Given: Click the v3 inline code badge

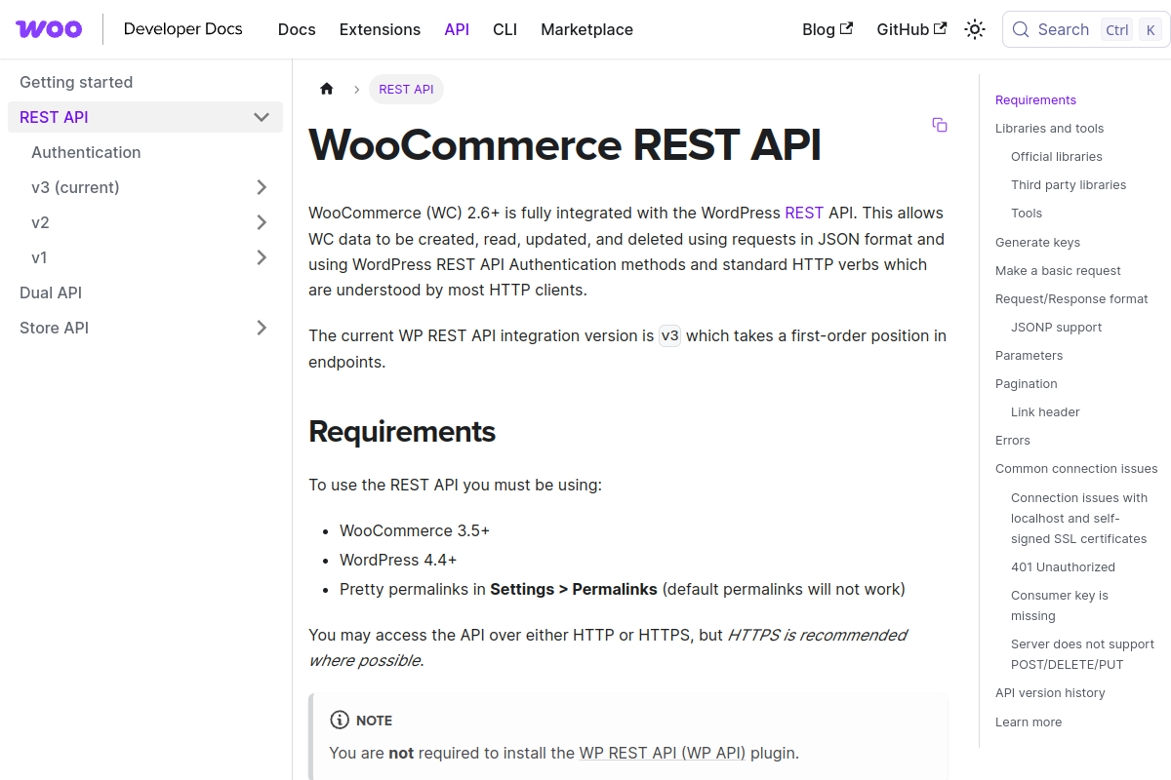Looking at the screenshot, I should pos(669,335).
